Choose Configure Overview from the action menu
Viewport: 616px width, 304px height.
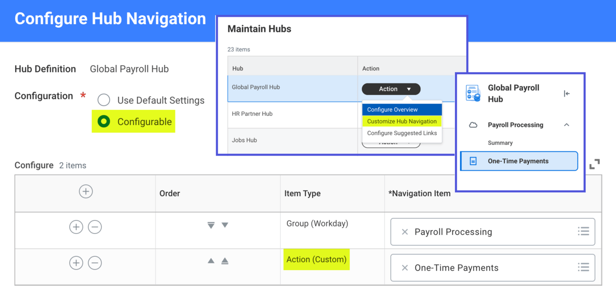coord(402,110)
